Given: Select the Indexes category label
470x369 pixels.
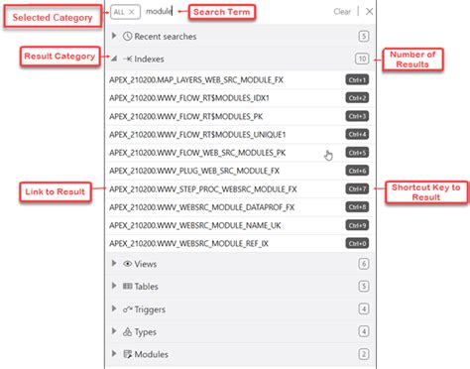Looking at the screenshot, I should click(x=149, y=60).
